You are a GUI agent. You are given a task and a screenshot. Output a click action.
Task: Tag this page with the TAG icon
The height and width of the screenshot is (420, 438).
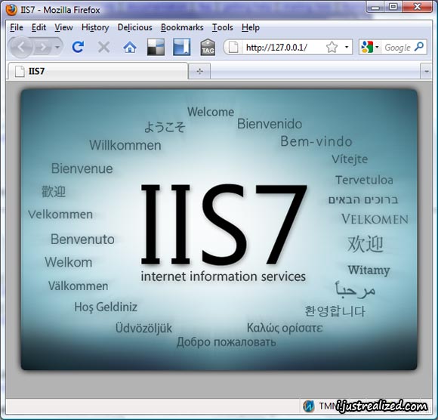(208, 47)
